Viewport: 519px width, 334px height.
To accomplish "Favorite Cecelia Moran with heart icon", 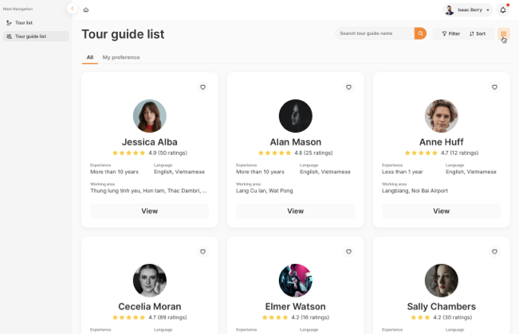I will tap(203, 251).
